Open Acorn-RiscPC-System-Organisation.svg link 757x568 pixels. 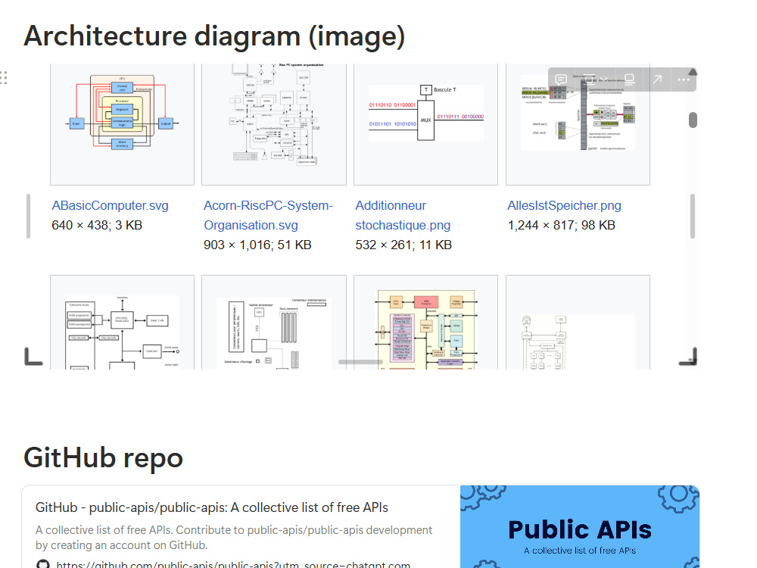click(269, 215)
